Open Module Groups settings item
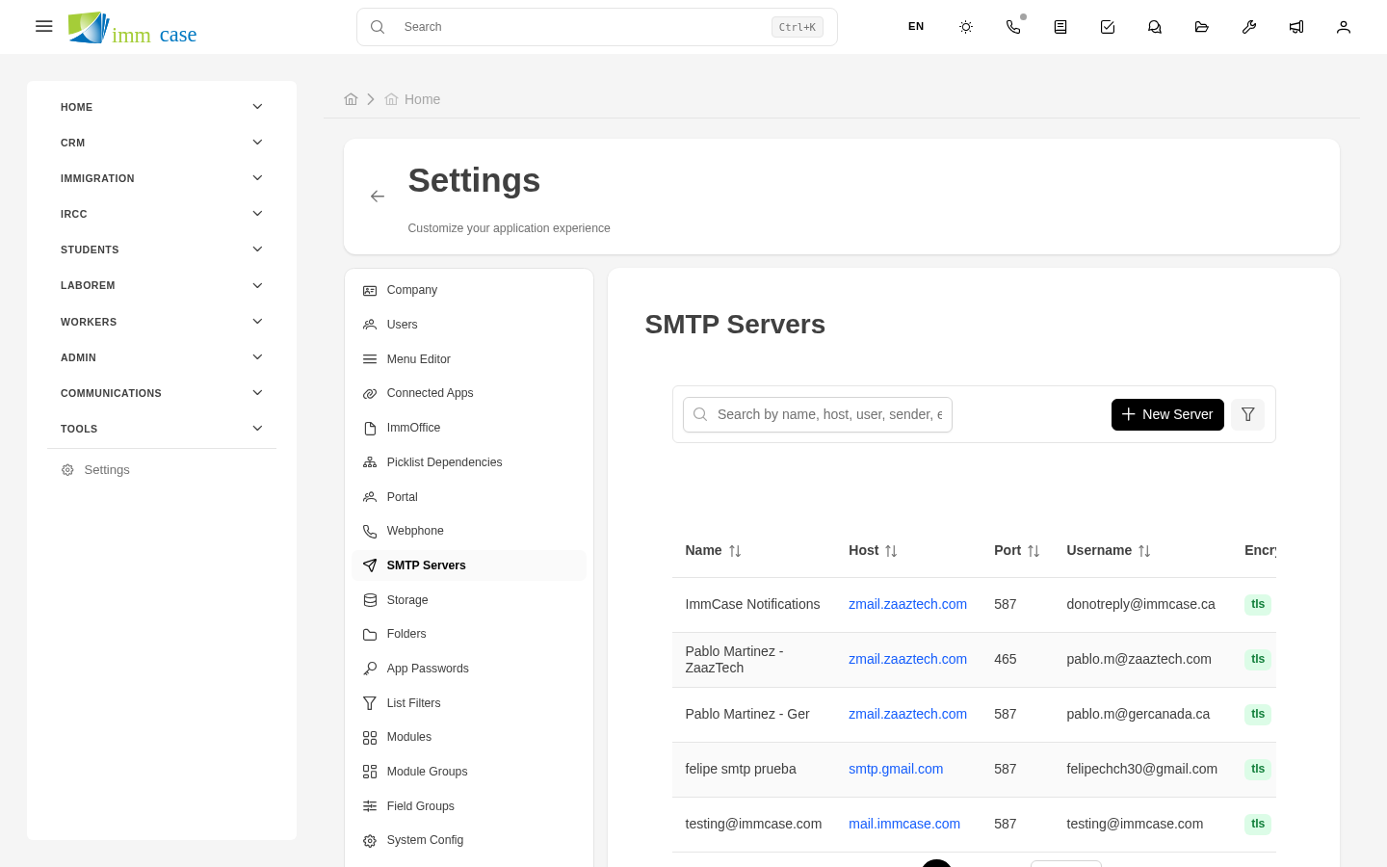The width and height of the screenshot is (1387, 867). pyautogui.click(x=469, y=772)
